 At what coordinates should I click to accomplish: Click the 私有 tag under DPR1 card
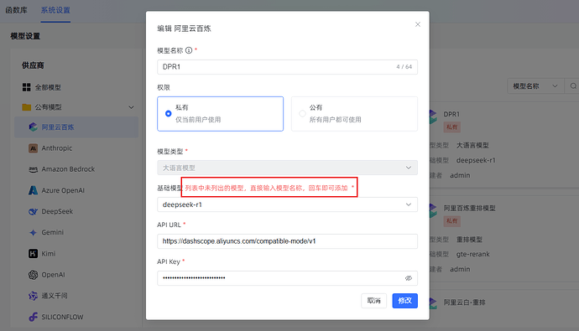tap(451, 127)
